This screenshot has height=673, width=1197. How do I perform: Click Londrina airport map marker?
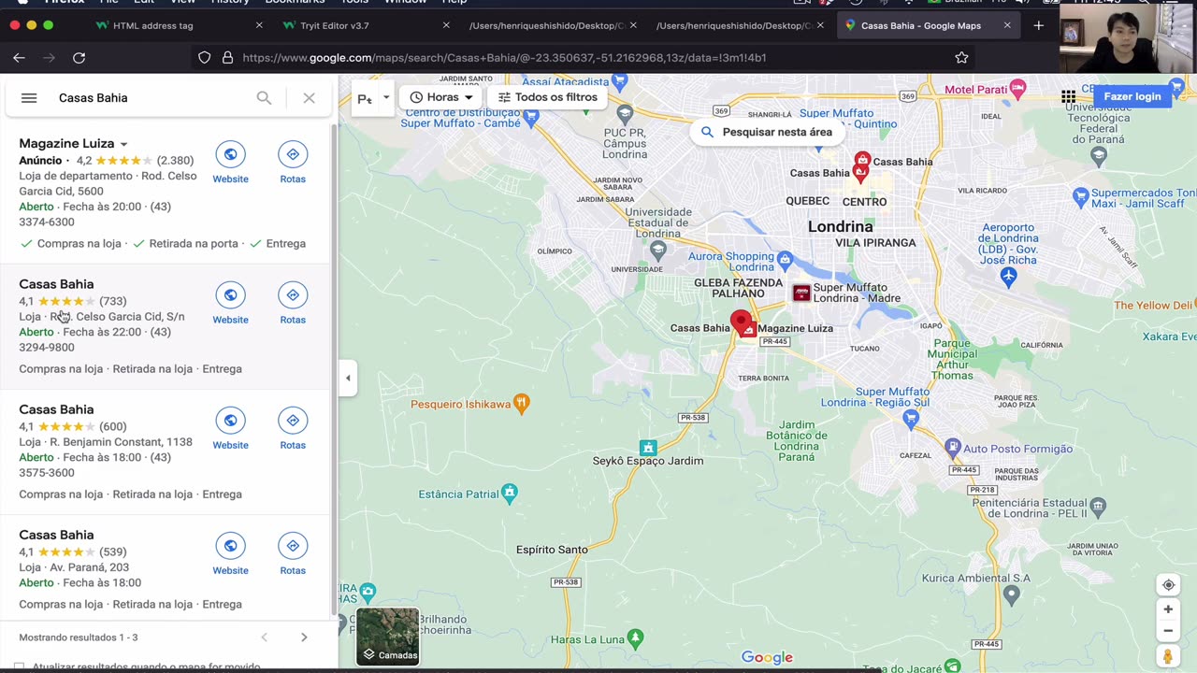coord(1008,276)
